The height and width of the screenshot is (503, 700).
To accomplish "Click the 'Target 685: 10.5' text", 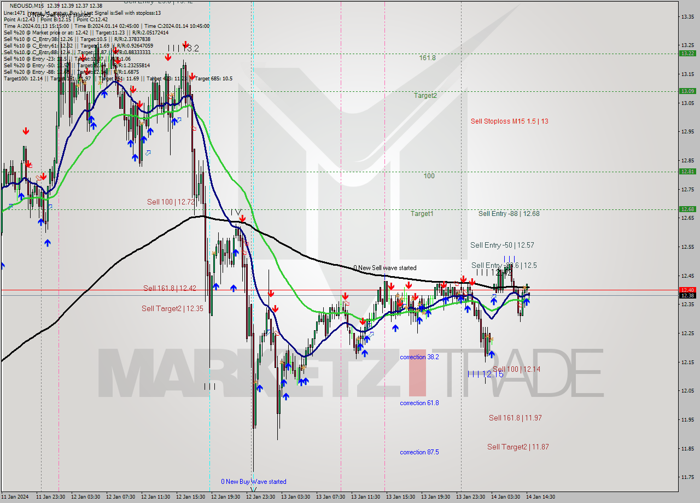I will click(214, 78).
